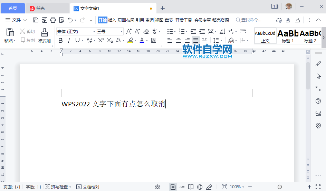The height and width of the screenshot is (191, 326).
Task: Go to the 首页 tab
Action: click(13, 8)
